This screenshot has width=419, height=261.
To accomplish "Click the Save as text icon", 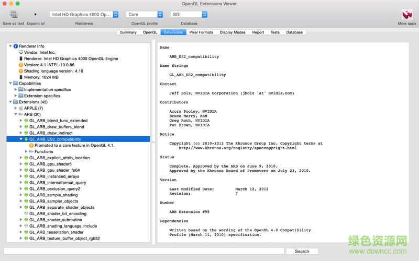I will click(x=13, y=15).
